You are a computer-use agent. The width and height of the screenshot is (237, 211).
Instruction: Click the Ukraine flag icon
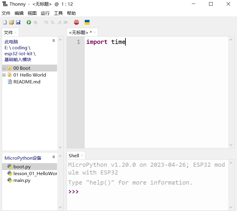click(87, 23)
